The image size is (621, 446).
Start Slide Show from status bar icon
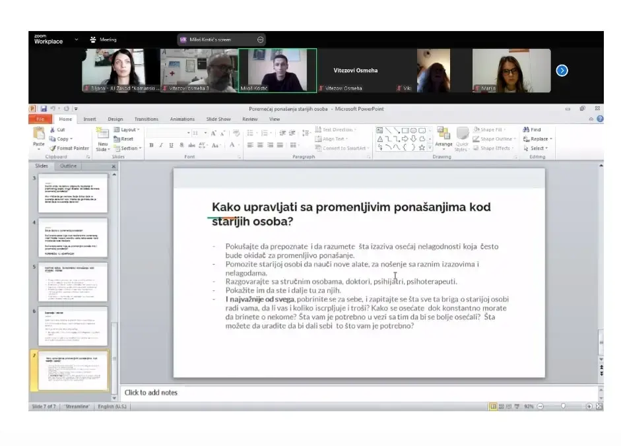517,406
